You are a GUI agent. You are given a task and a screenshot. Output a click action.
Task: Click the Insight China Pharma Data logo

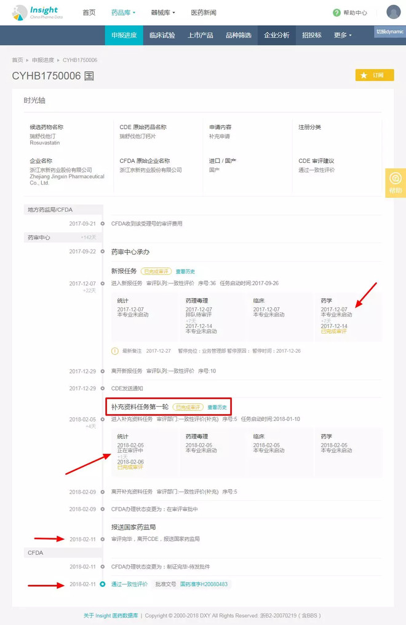(x=38, y=12)
